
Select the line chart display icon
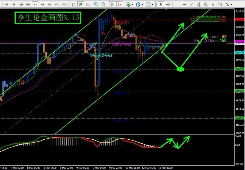click(x=88, y=4)
